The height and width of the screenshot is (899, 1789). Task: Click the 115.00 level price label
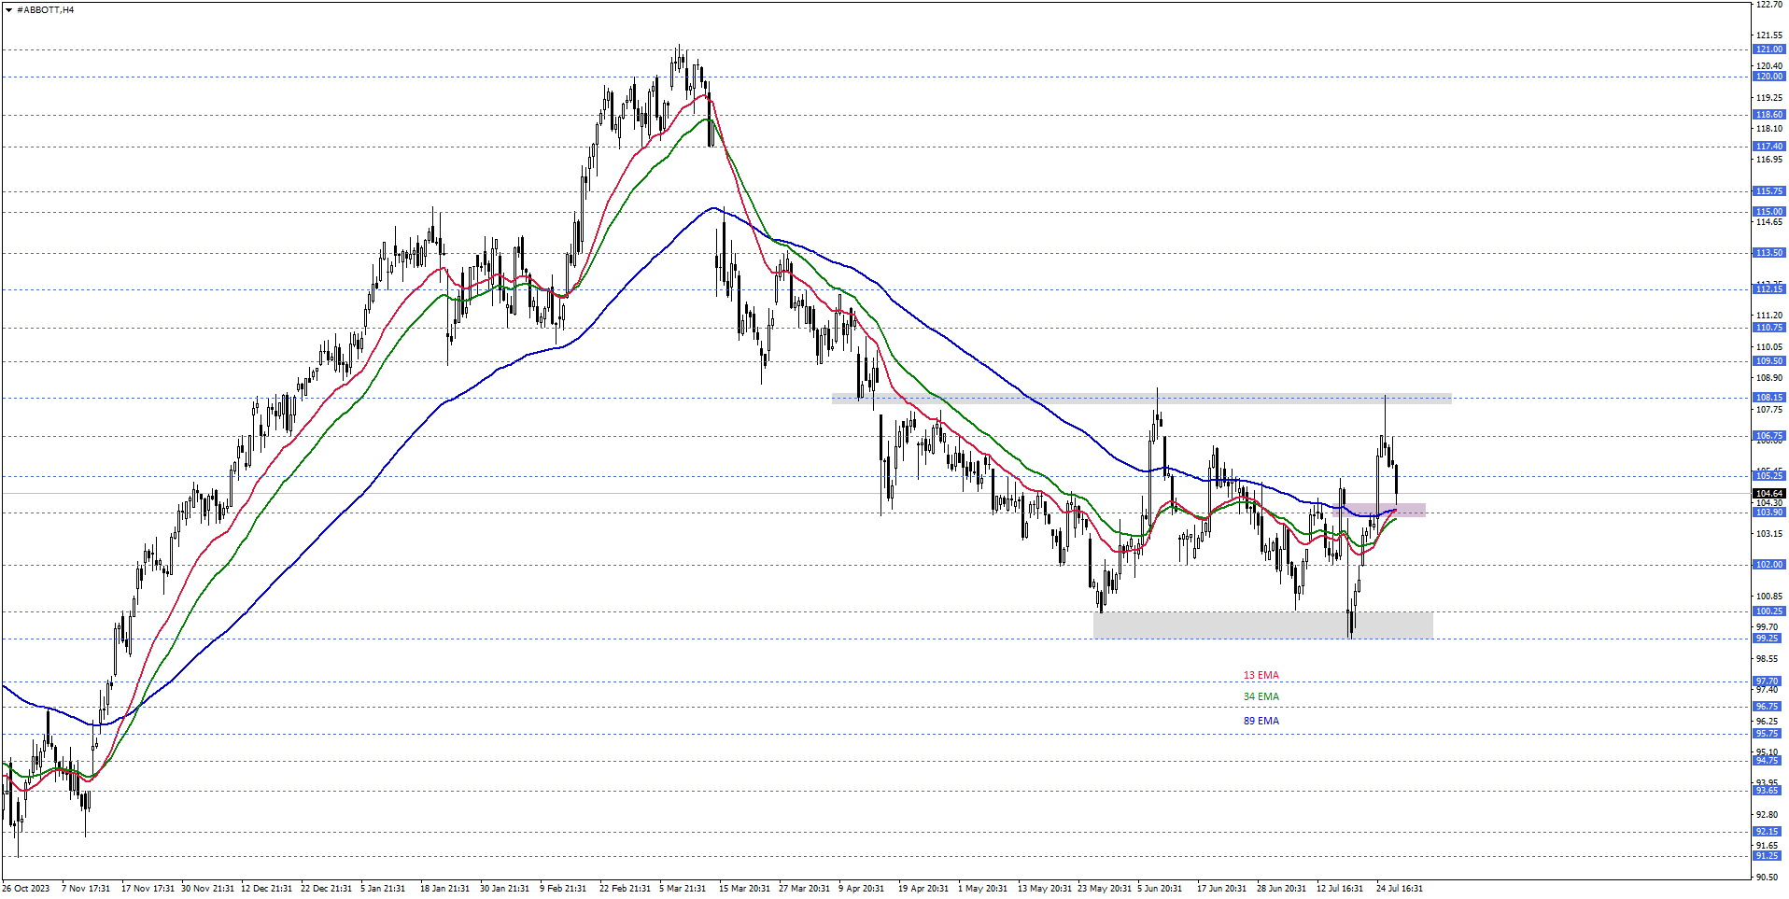click(x=1768, y=212)
